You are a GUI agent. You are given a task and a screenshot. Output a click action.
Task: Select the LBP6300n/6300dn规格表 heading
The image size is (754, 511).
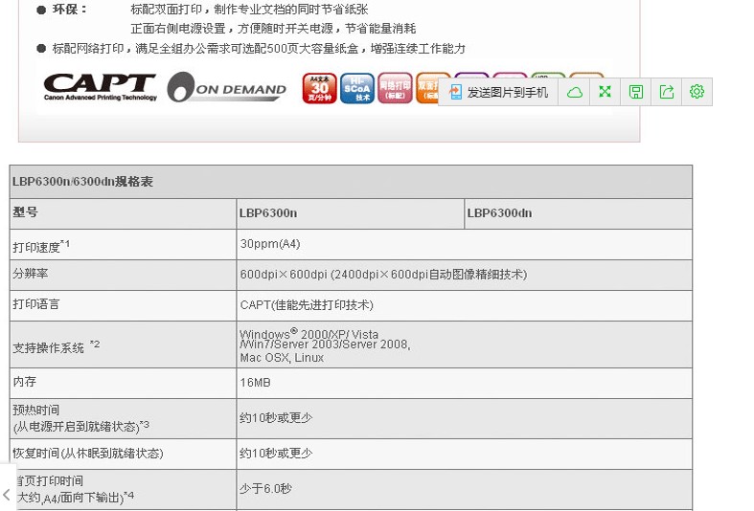coord(82,182)
